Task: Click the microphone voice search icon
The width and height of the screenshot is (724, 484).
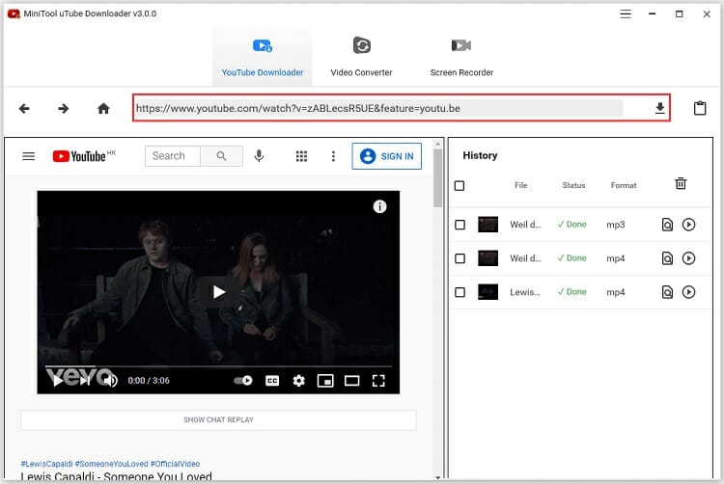Action: [259, 156]
